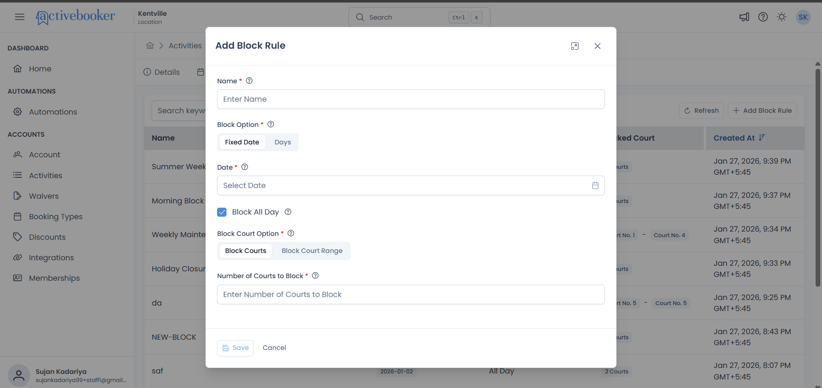The width and height of the screenshot is (822, 388).
Task: Click the Memberships card icon
Action: [18, 278]
